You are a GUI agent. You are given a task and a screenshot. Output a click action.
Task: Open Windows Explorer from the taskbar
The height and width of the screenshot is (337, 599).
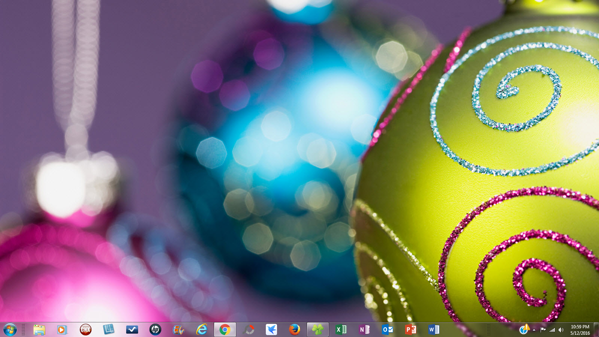tap(39, 330)
